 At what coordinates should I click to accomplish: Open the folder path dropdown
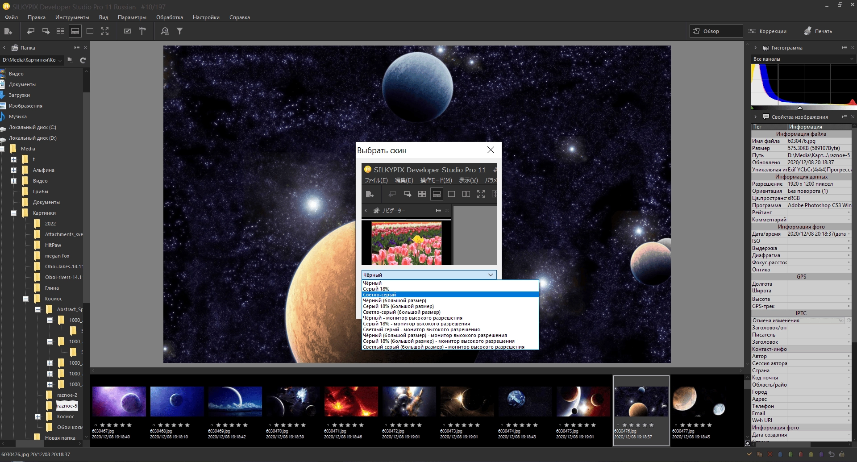(60, 60)
